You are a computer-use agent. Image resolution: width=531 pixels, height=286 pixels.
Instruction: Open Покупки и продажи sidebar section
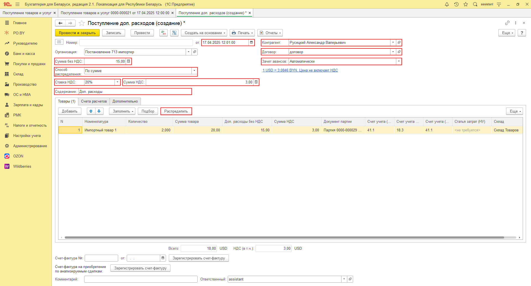(x=29, y=64)
